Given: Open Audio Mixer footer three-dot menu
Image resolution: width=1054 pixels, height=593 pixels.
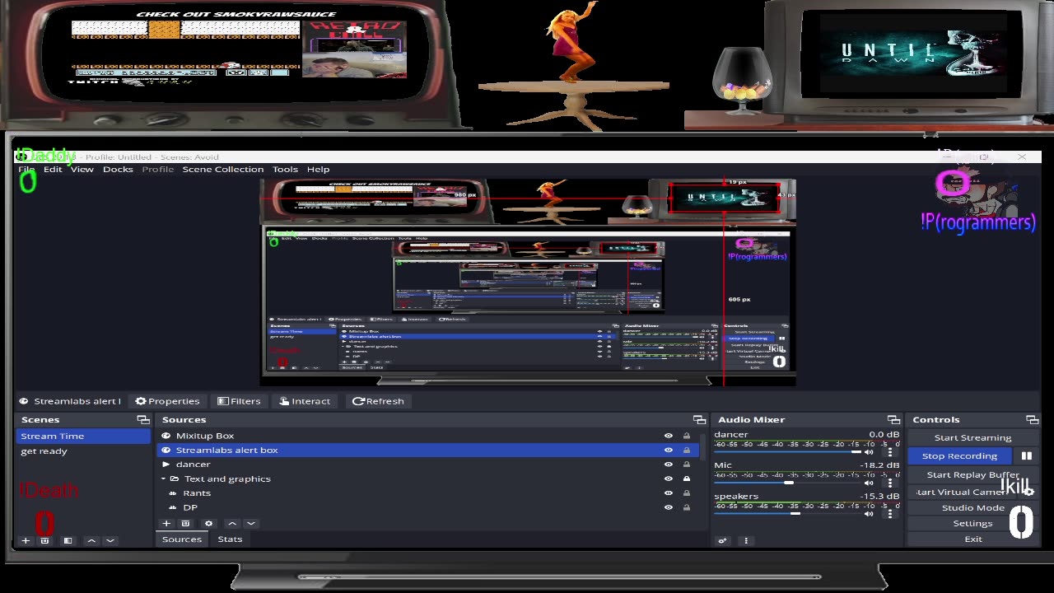Looking at the screenshot, I should (x=746, y=540).
